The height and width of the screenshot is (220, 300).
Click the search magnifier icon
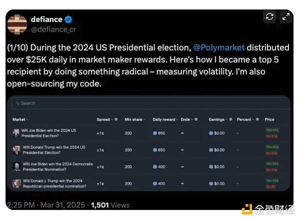tap(16, 103)
